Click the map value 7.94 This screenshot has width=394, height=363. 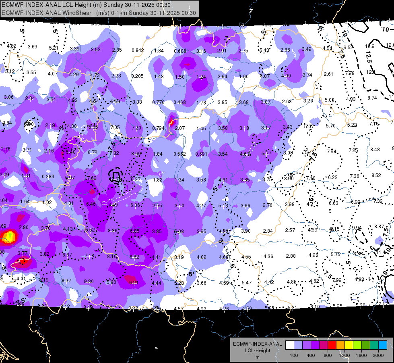[332, 151]
